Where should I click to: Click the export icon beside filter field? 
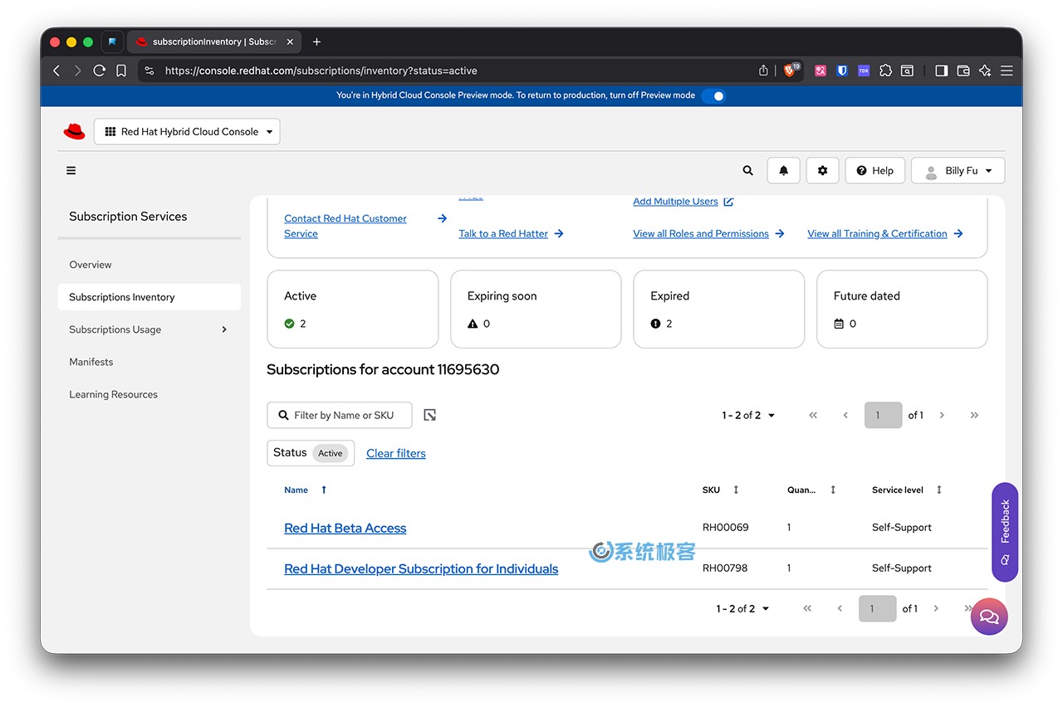tap(429, 415)
